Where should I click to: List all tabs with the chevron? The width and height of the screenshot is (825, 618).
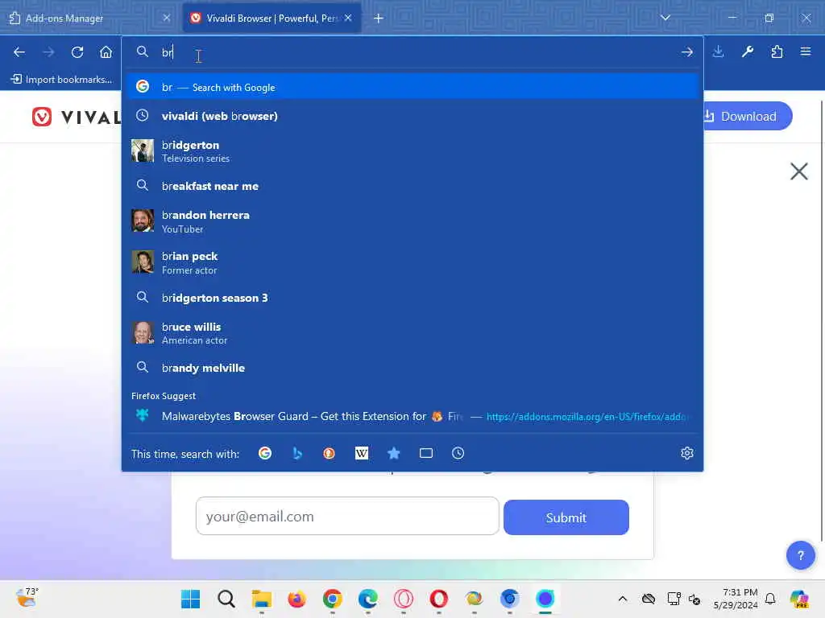tap(665, 18)
